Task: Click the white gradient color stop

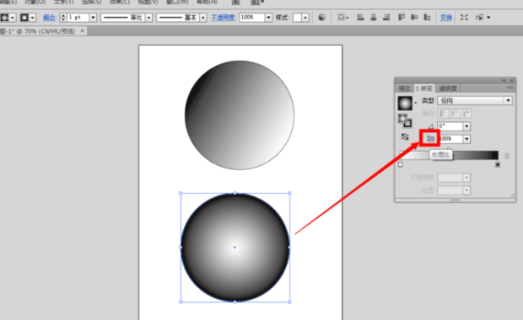Action: click(x=401, y=164)
